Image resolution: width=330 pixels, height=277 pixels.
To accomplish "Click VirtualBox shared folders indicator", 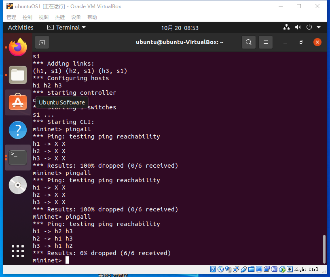I will [x=251, y=269].
